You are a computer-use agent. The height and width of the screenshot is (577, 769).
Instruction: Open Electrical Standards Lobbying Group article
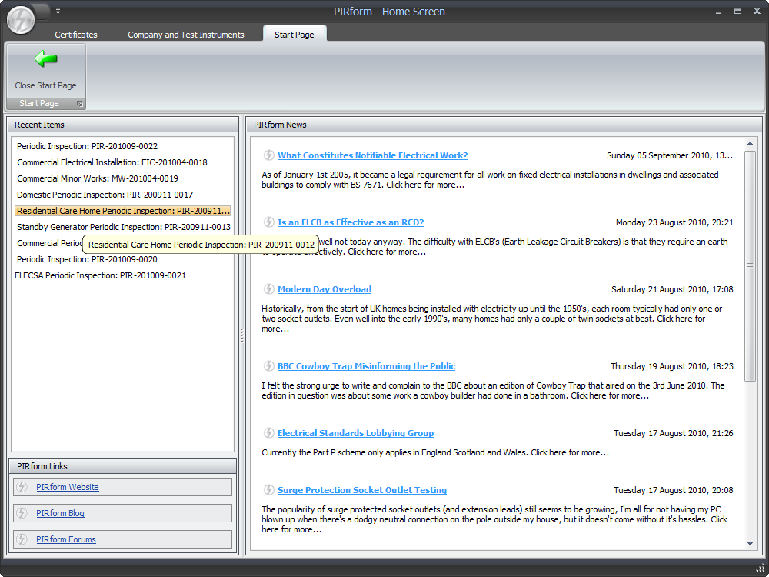(355, 433)
